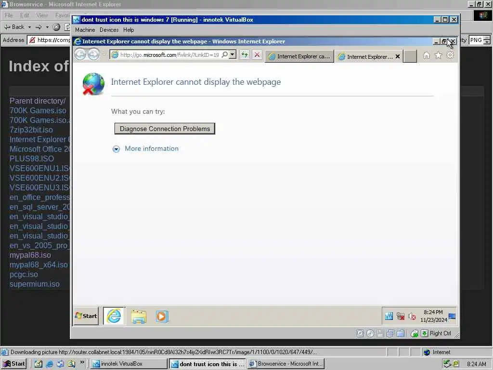
Task: Open View menu in Browservice window
Action: (42, 15)
